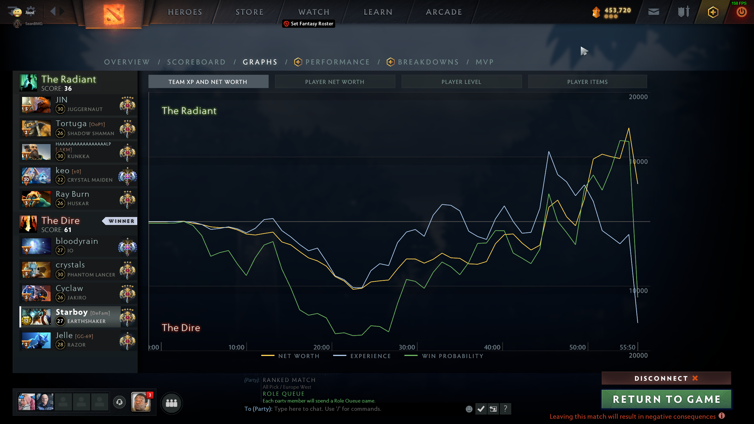
Task: Open the party group icon button
Action: pos(171,403)
